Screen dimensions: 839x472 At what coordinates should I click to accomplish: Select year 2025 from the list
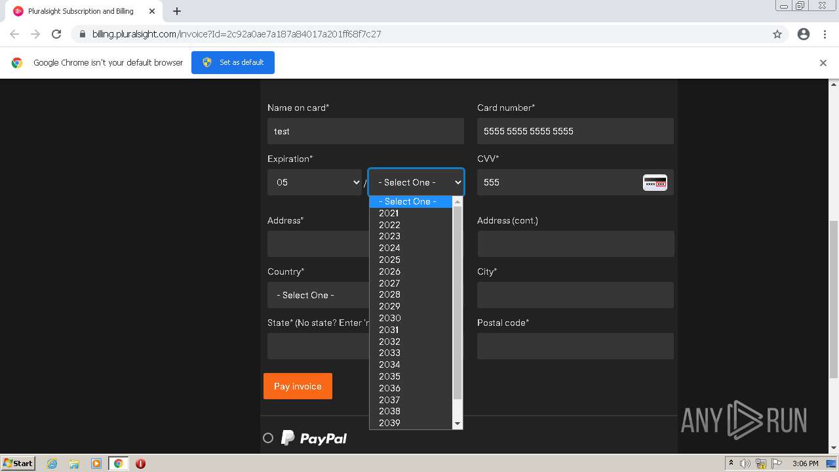[411, 260]
